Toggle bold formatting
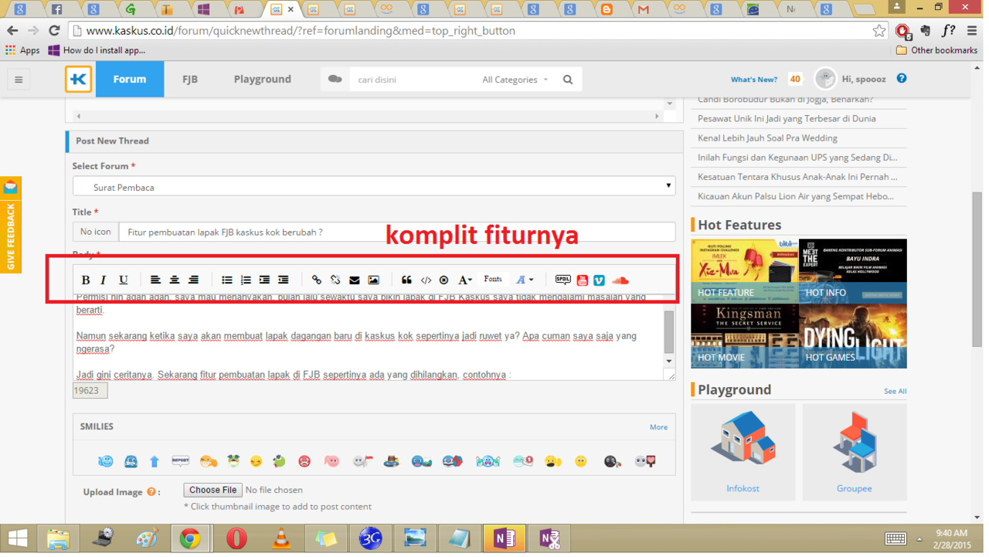The width and height of the screenshot is (989, 557). pyautogui.click(x=85, y=280)
